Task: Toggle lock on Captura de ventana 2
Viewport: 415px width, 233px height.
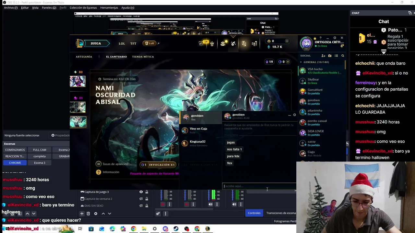Action: (147, 199)
